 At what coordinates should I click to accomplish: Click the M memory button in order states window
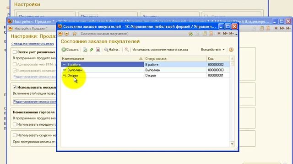(x=219, y=34)
